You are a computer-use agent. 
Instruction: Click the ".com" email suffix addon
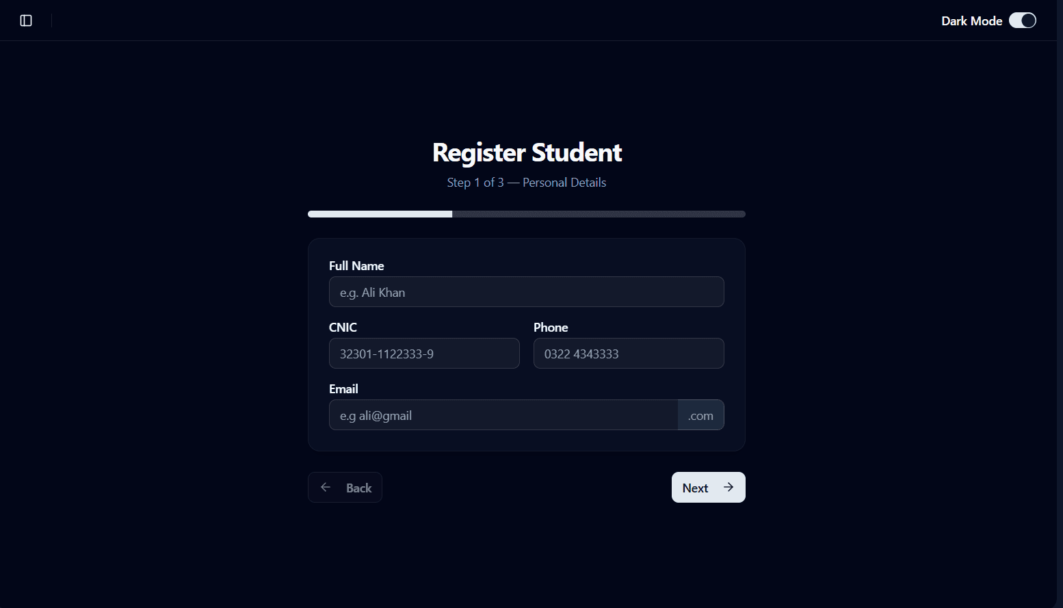click(x=700, y=415)
